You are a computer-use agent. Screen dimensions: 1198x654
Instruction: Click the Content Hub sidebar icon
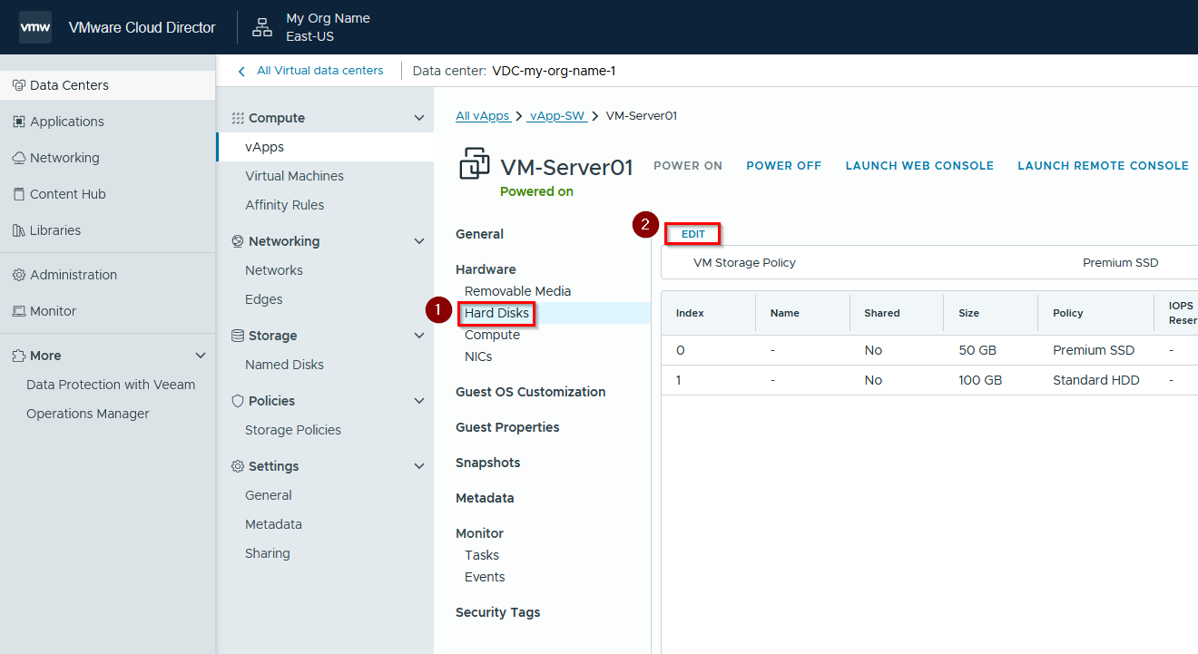click(x=18, y=194)
